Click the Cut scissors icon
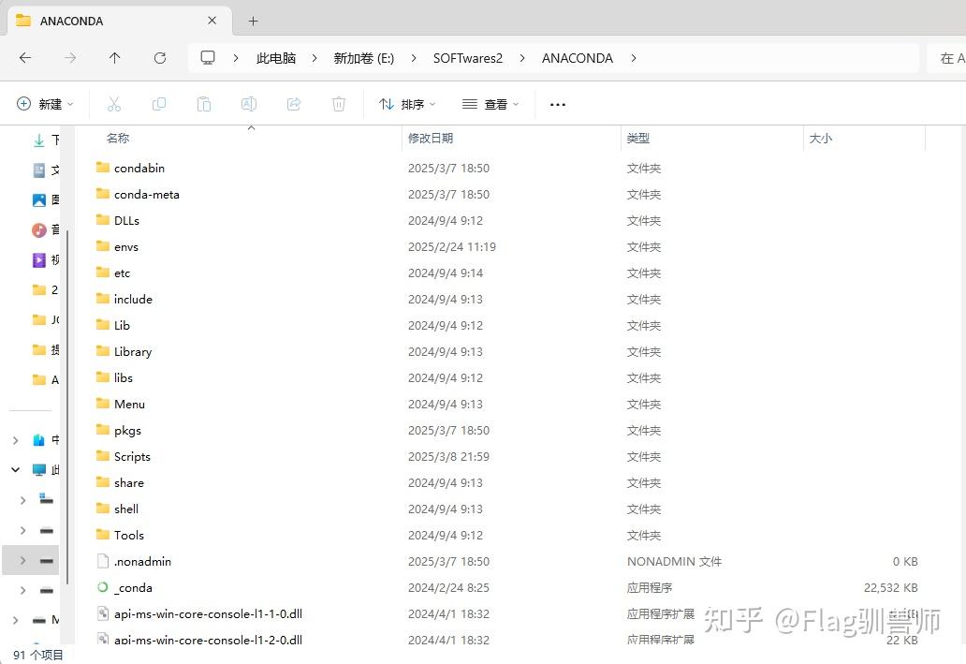This screenshot has height=664, width=966. (x=114, y=104)
